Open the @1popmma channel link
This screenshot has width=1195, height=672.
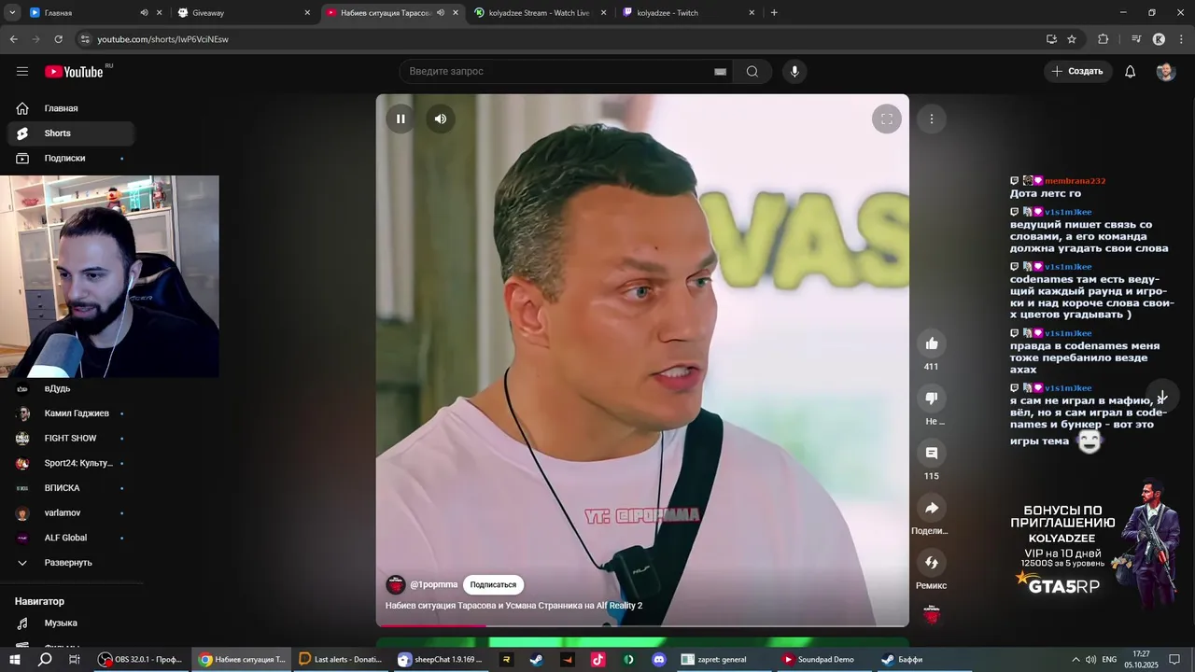coord(434,584)
